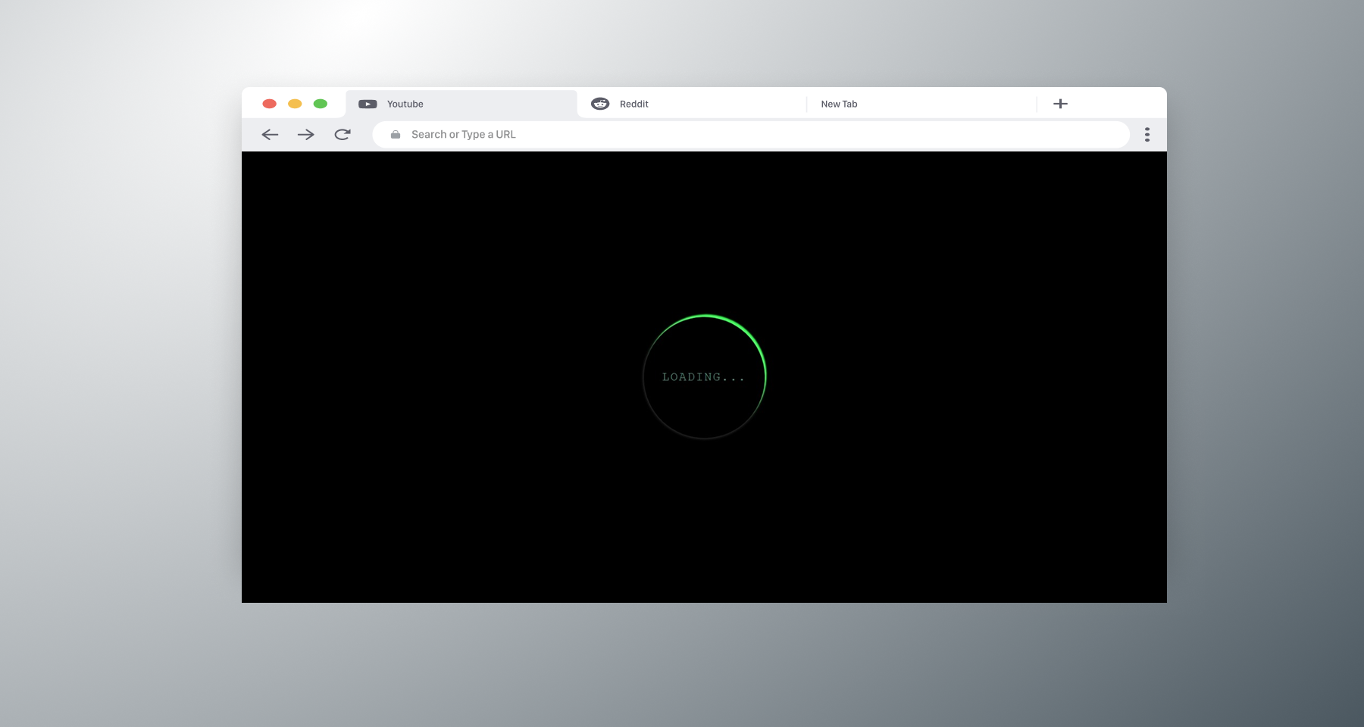Click the LOADING text in the spinner
The width and height of the screenshot is (1364, 727).
[704, 376]
